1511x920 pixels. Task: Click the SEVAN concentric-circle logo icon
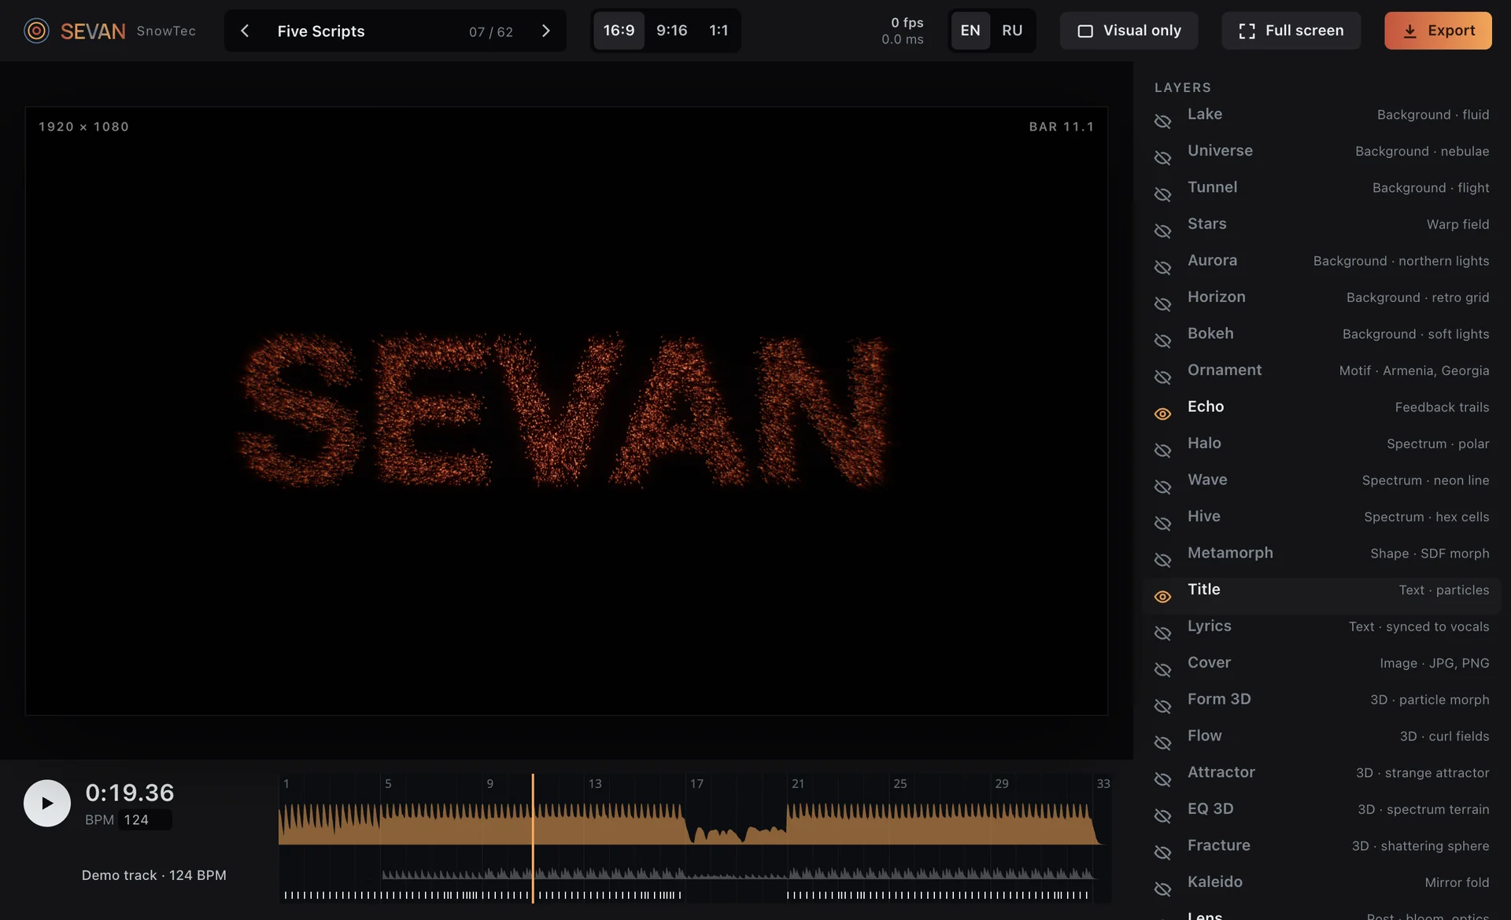(x=36, y=31)
